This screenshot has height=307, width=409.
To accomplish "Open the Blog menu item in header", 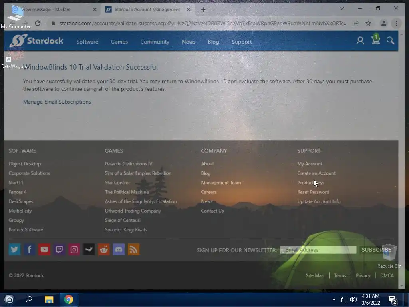I will [213, 42].
